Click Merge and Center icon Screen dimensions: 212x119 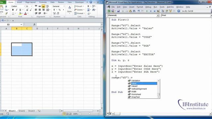[47, 10]
